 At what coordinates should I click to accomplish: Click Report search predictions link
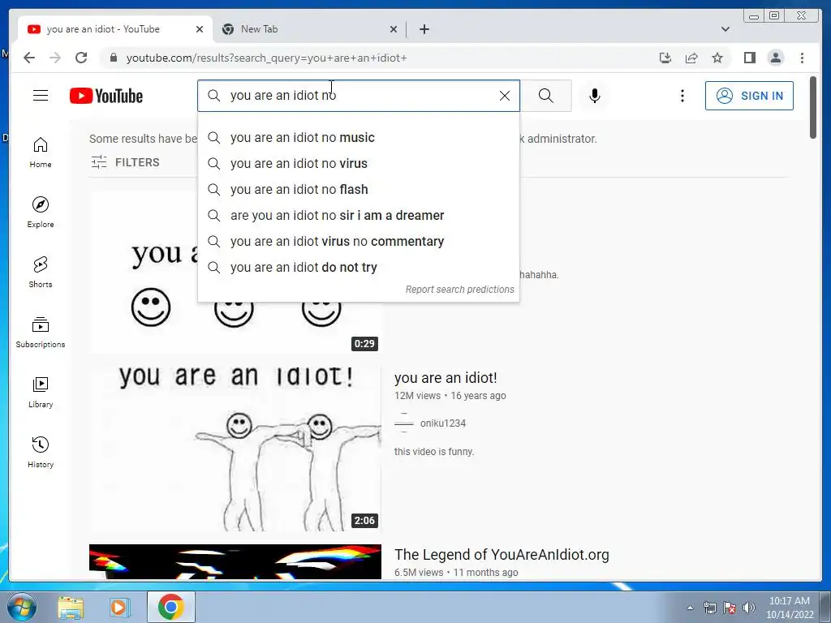click(x=459, y=290)
